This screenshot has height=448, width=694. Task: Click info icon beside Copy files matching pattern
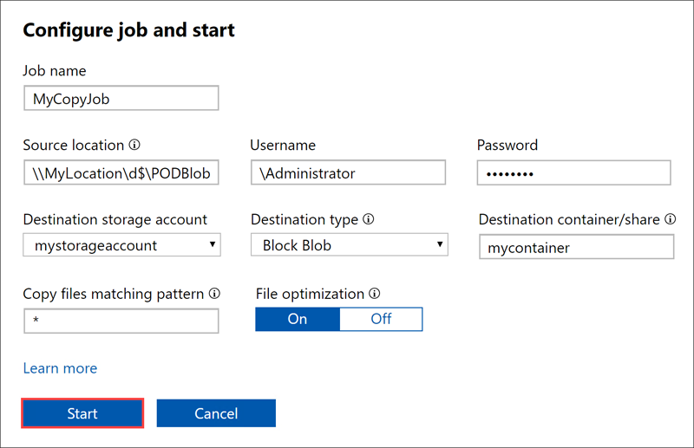point(214,294)
